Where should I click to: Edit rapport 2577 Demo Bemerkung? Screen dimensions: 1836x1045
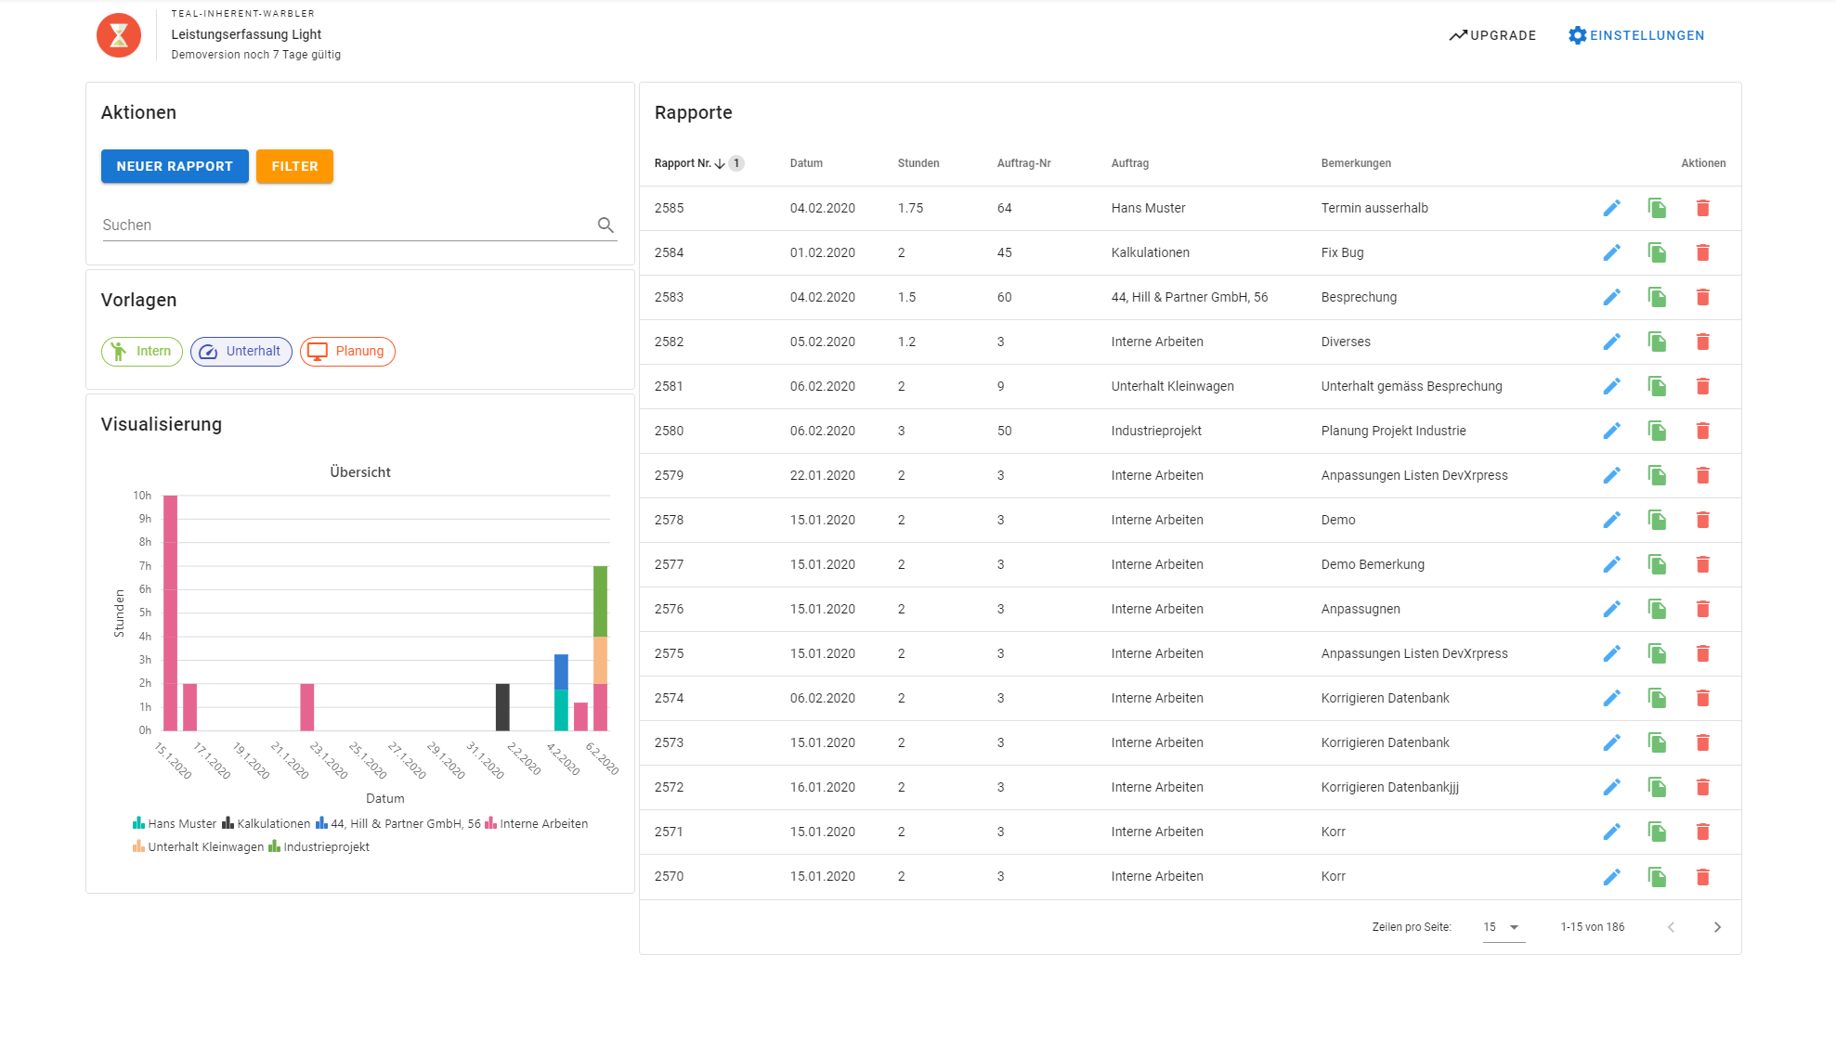(x=1611, y=564)
